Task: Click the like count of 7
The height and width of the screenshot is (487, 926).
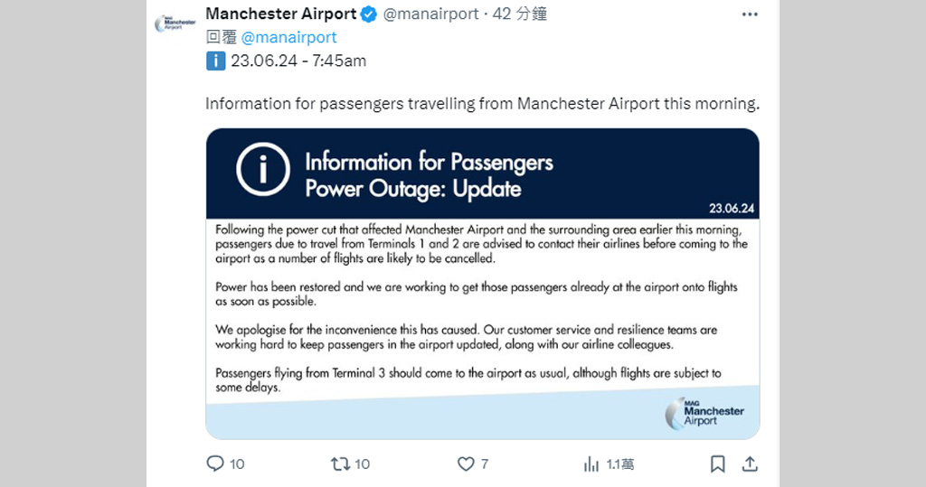Action: tap(485, 464)
